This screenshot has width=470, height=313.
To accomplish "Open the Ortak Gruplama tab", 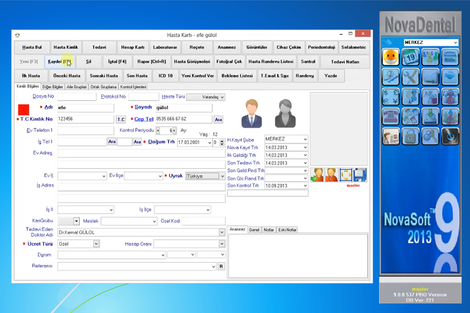I will [x=104, y=87].
